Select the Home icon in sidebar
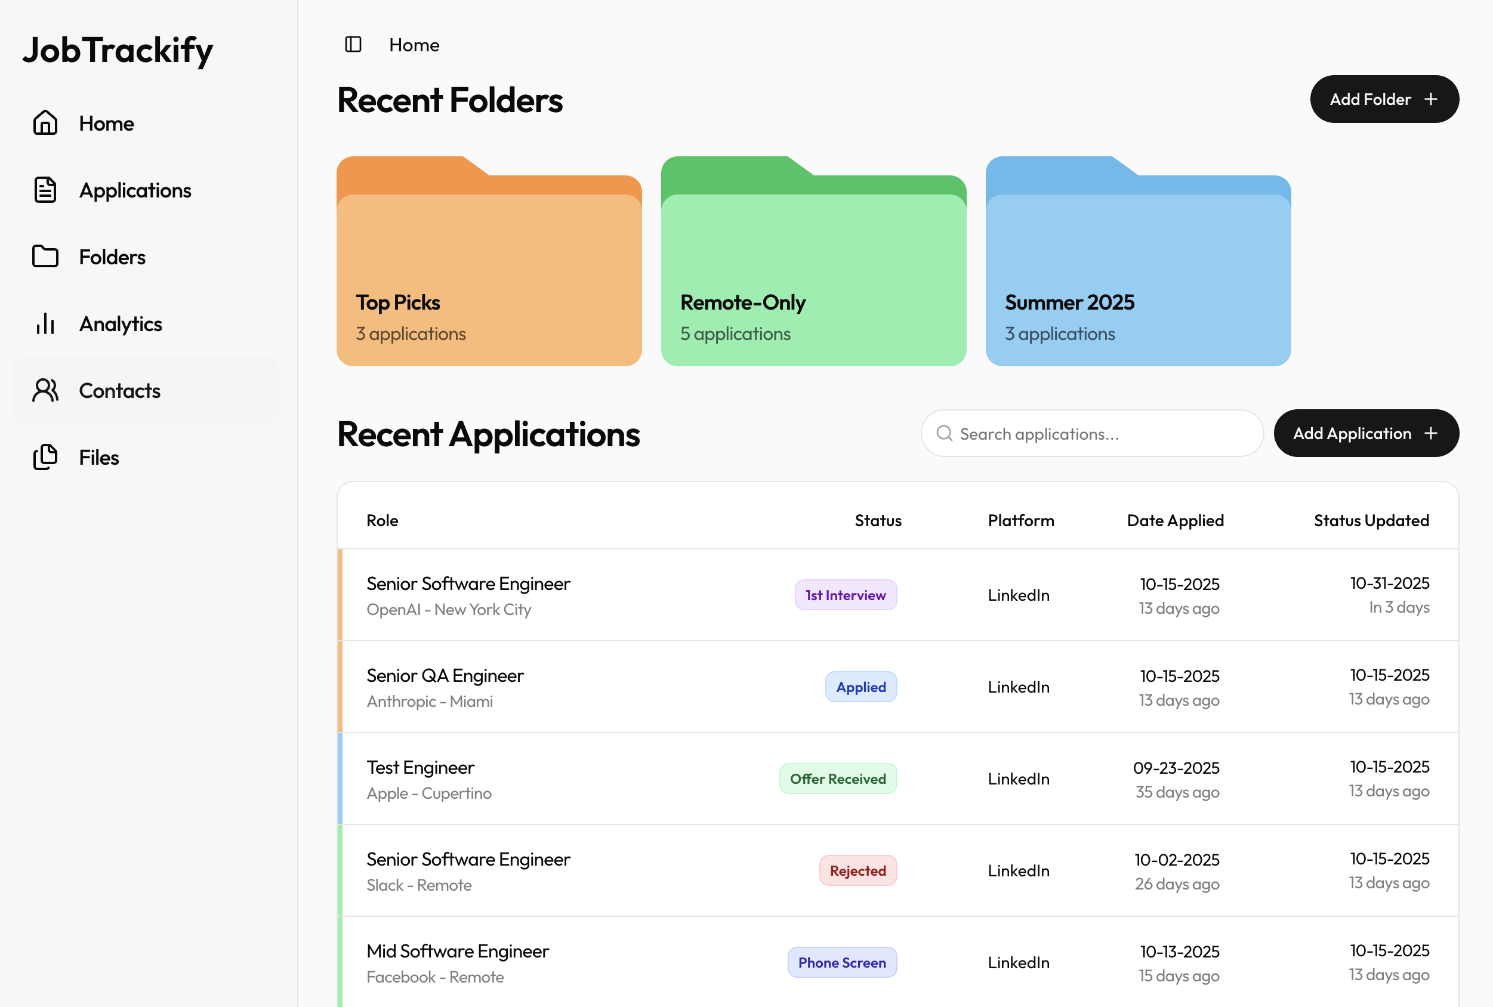This screenshot has width=1493, height=1007. point(45,123)
